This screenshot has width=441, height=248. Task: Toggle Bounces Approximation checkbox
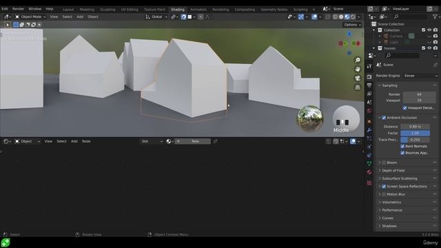(402, 153)
